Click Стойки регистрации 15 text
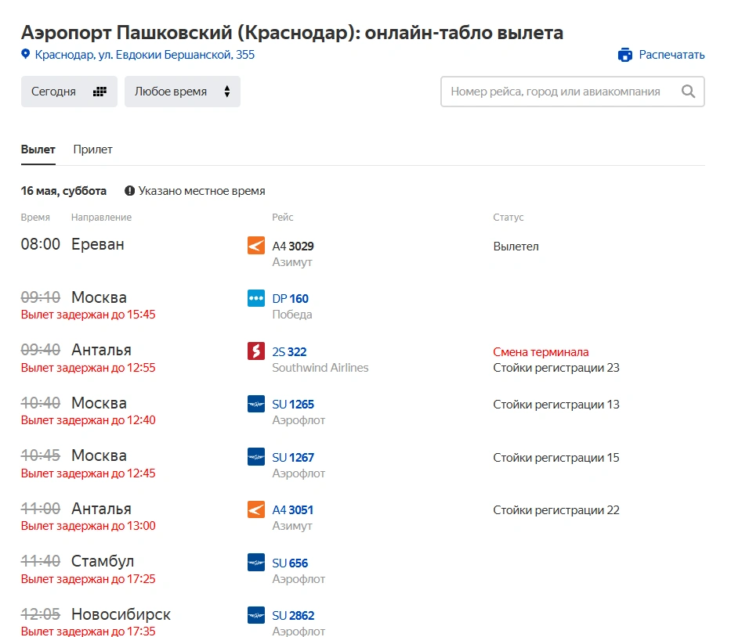Screen dimensions: 731x637 tap(556, 458)
